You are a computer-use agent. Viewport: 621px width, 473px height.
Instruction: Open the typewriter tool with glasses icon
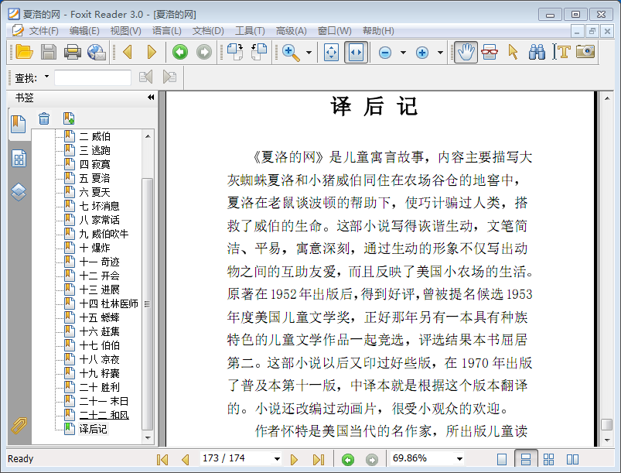[490, 52]
